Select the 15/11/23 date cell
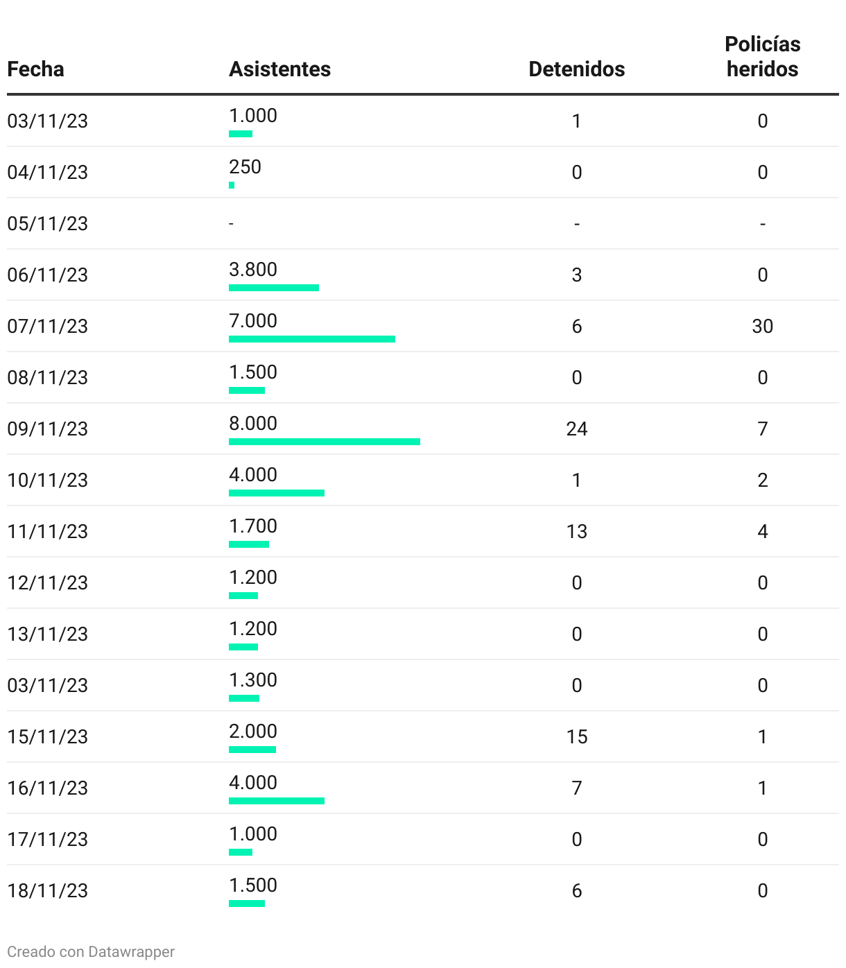846x968 pixels. tap(48, 736)
